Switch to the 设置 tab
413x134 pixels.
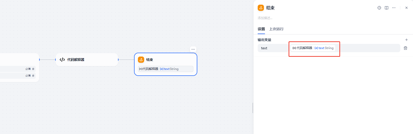[261, 29]
